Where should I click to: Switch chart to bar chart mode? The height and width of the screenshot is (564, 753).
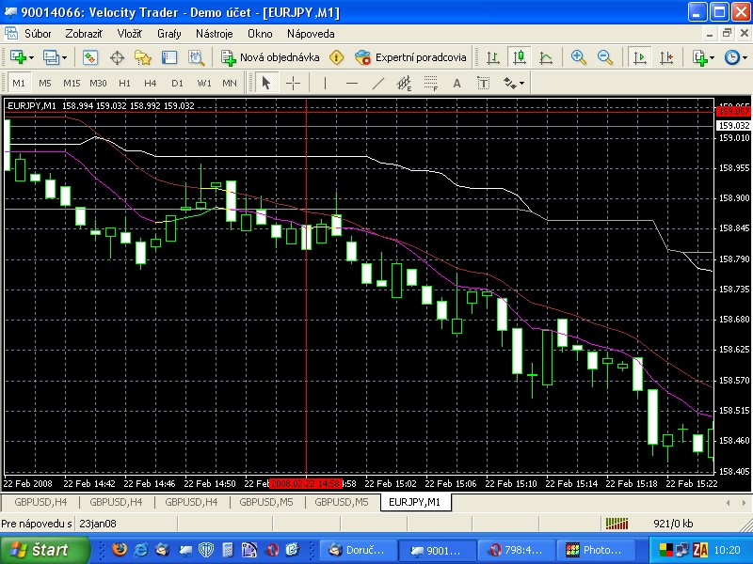(492, 57)
